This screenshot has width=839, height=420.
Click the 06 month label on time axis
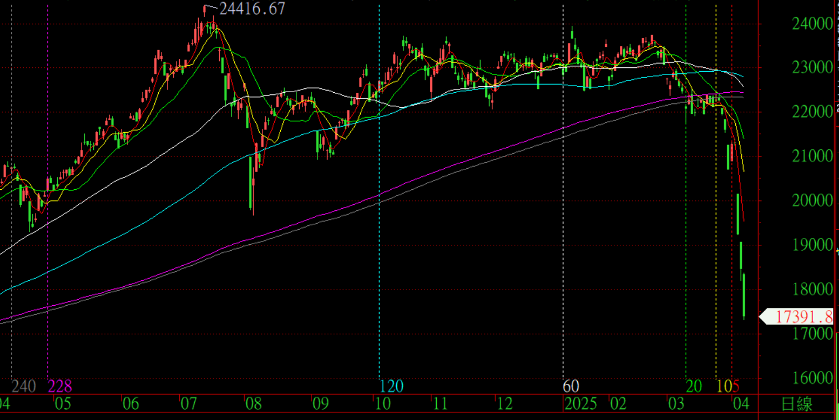[x=131, y=403]
